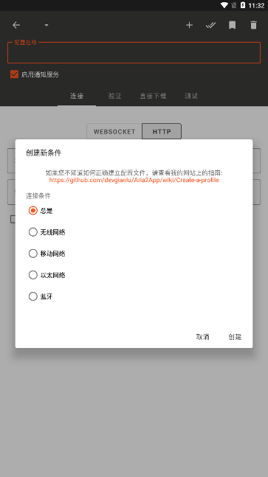Tap the 创建 button
268x477 pixels.
pyautogui.click(x=235, y=337)
